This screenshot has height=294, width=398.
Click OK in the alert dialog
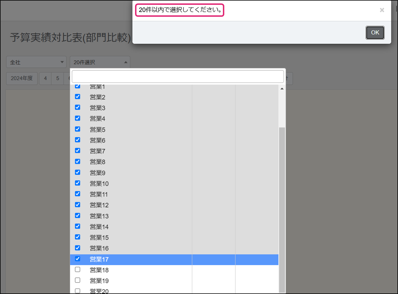click(x=375, y=33)
